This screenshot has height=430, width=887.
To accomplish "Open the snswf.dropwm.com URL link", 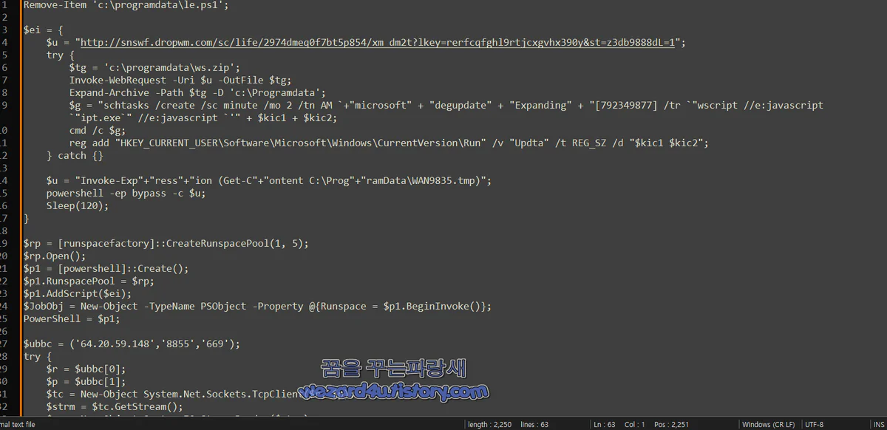I will pyautogui.click(x=378, y=42).
